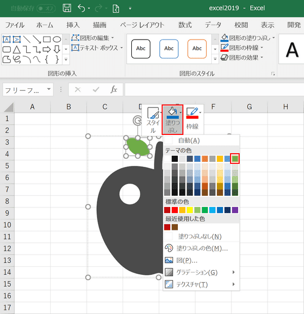Click the formula bar input field
Screen dimensions: 304x314
[214, 89]
